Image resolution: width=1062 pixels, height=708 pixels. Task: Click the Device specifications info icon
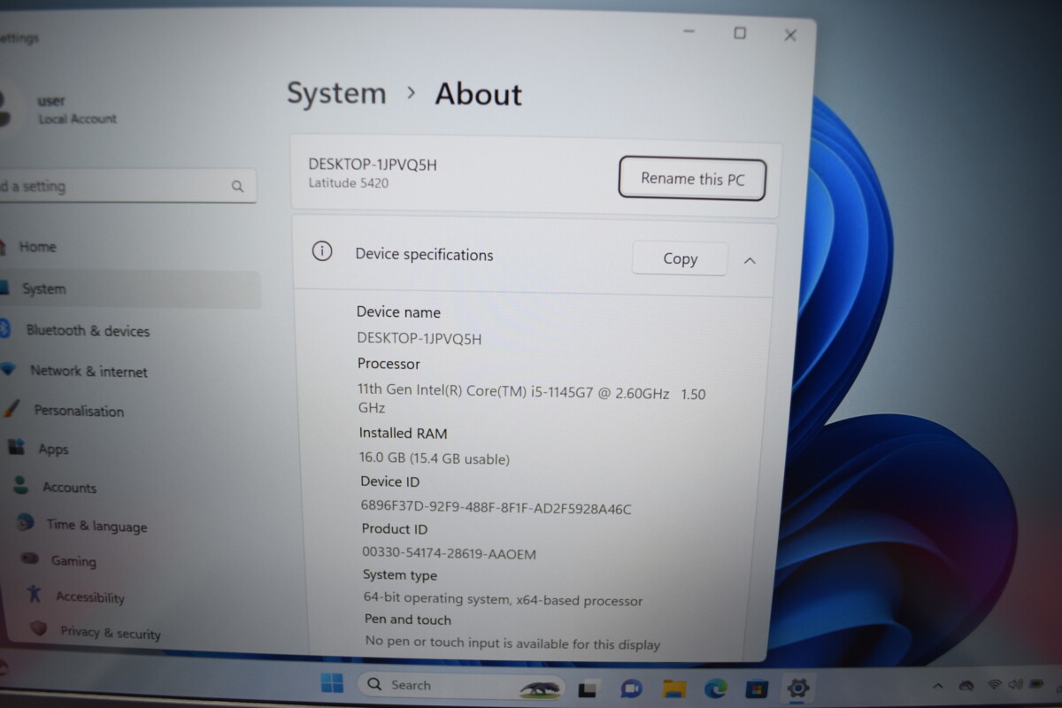point(322,251)
